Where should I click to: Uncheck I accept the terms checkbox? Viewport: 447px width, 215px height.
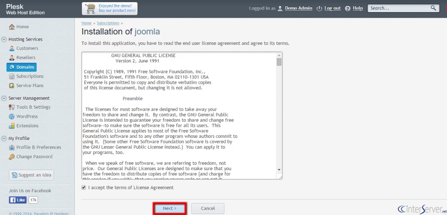click(x=83, y=188)
